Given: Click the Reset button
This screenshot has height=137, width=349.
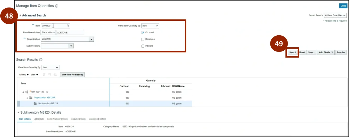Looking at the screenshot, I should pos(302,52).
